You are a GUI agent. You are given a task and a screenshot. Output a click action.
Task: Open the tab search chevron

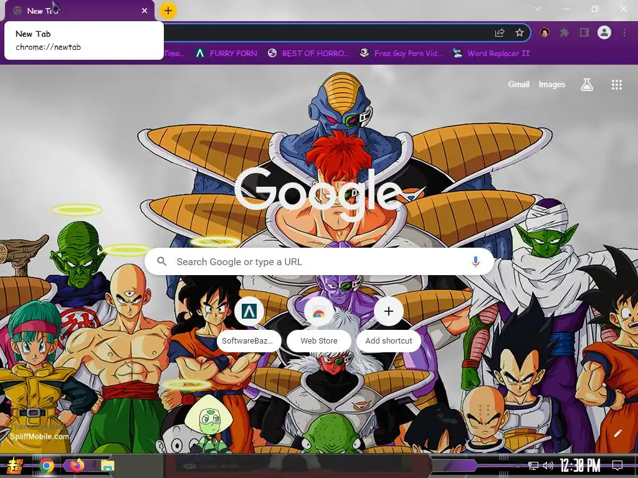tap(538, 9)
